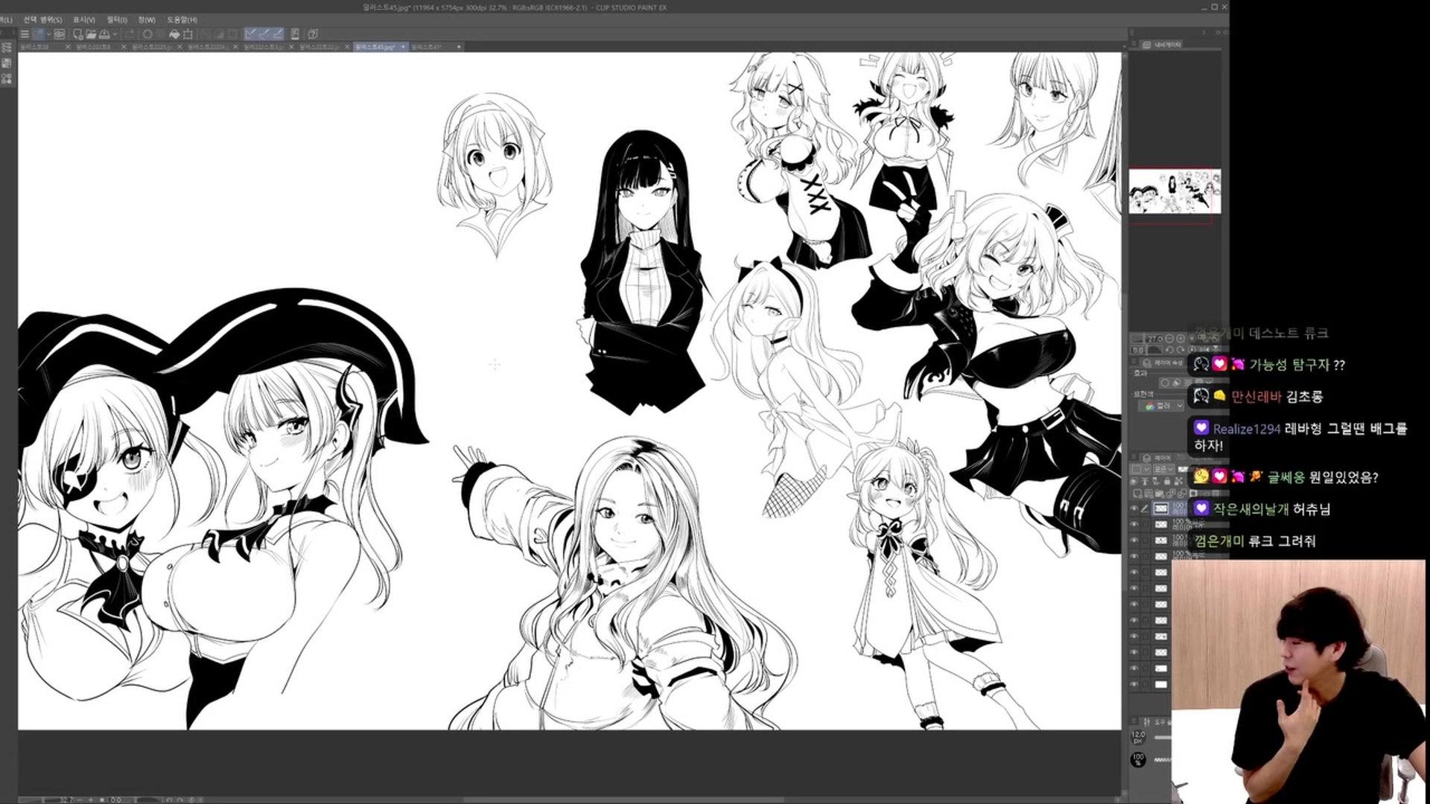Click the 32.7 zoom value in status bar

[x=66, y=800]
